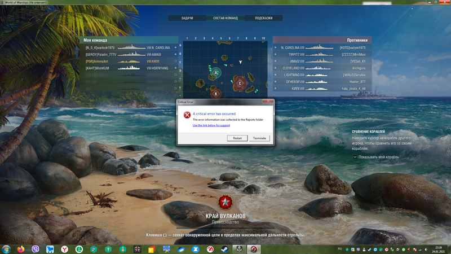Open the ЗАДАЧИ tab

click(187, 18)
